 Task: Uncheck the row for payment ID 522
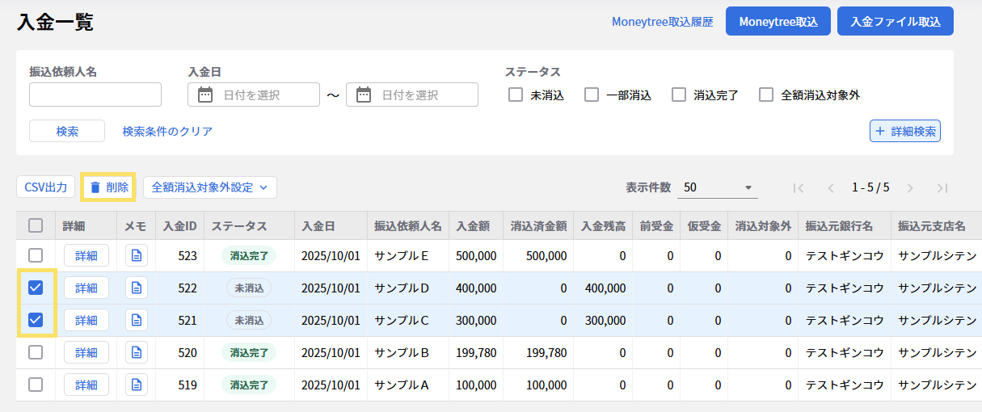click(x=36, y=288)
